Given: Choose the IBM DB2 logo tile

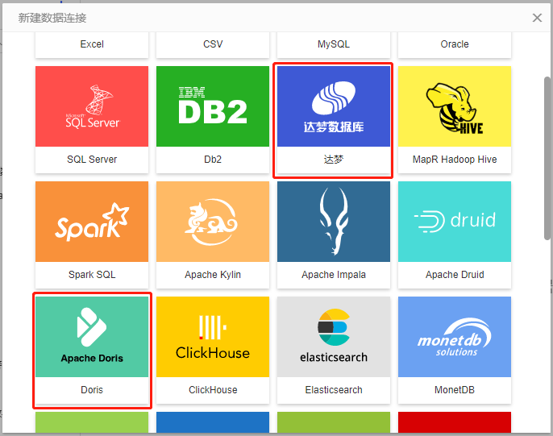Looking at the screenshot, I should click(x=213, y=106).
